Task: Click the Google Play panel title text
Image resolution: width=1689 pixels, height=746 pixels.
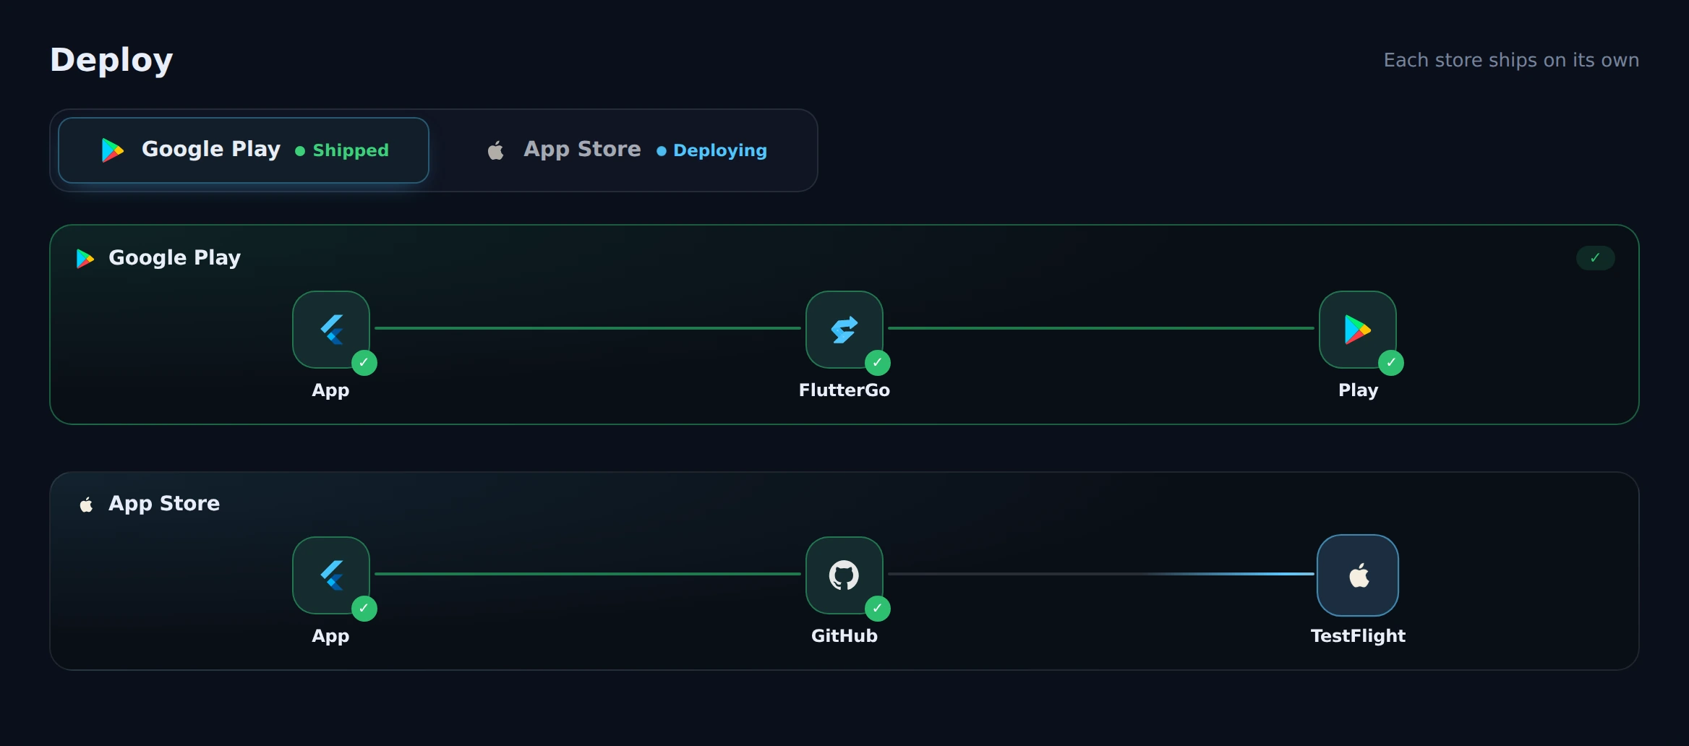Action: [174, 258]
